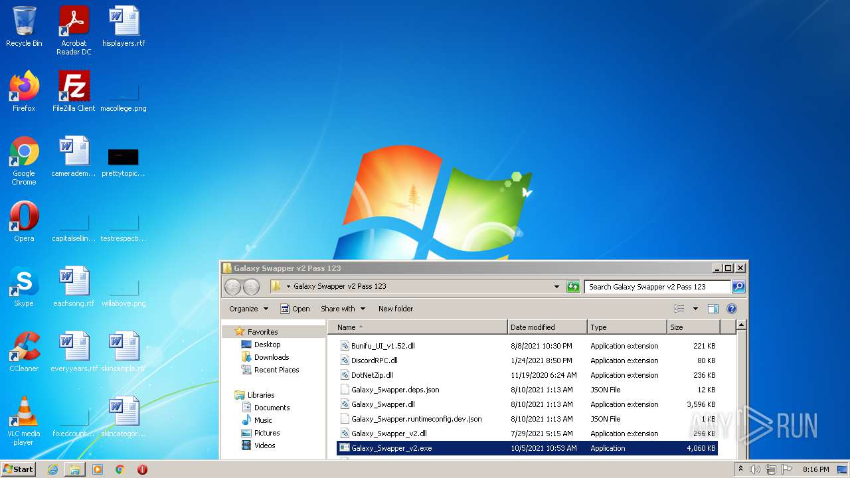Launch Acrobat Reader DC from desktop

[74, 30]
